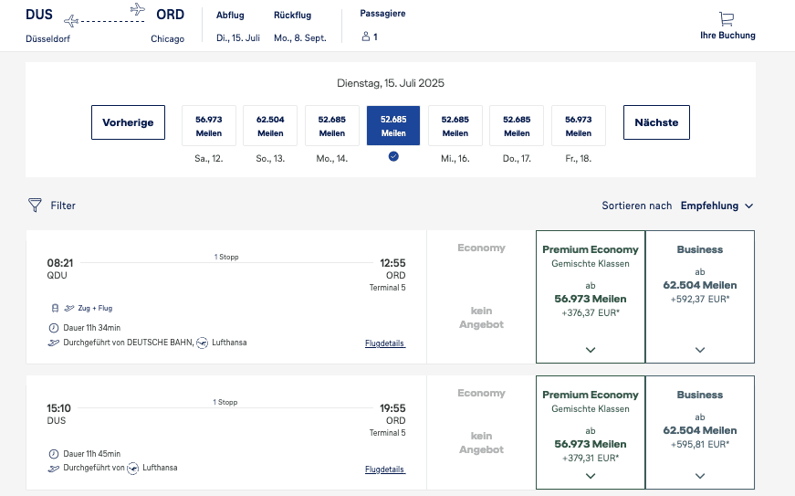The width and height of the screenshot is (795, 496).
Task: Click the Abflug date Di., 15. Juli
Action: [x=238, y=38]
